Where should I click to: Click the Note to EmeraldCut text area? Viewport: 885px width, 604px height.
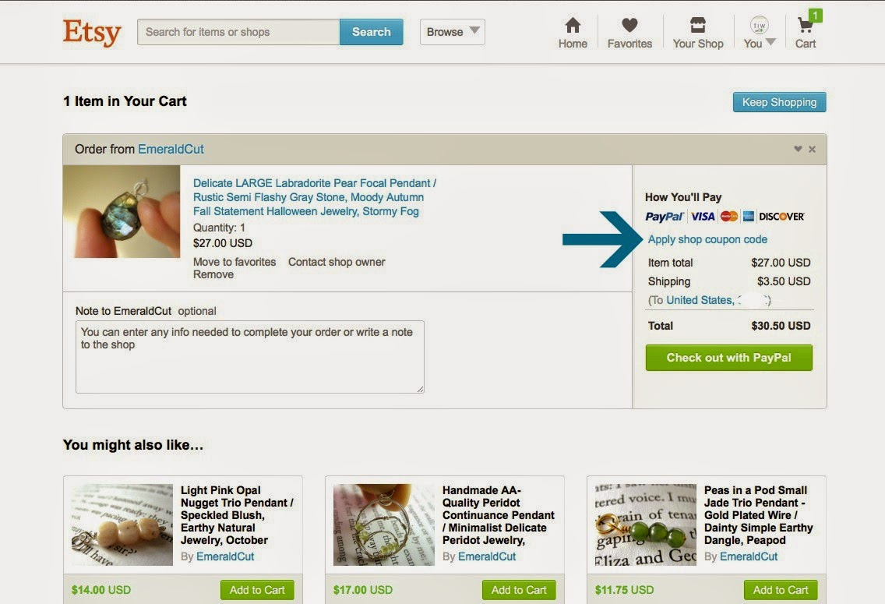coord(249,357)
